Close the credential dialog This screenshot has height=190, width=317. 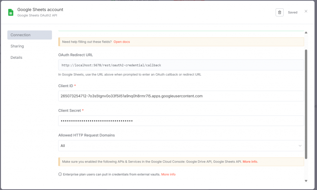pos(306,11)
